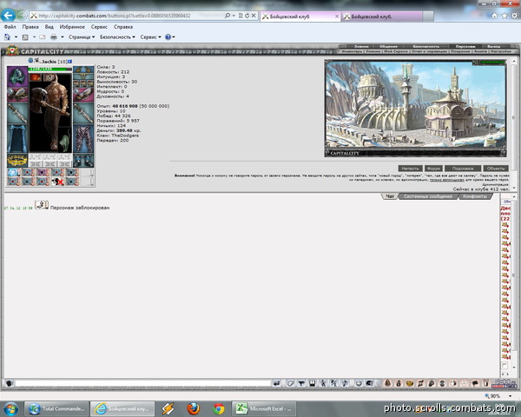Click the RSS feeds icon in command bar
521x417 pixels.
click(x=25, y=37)
